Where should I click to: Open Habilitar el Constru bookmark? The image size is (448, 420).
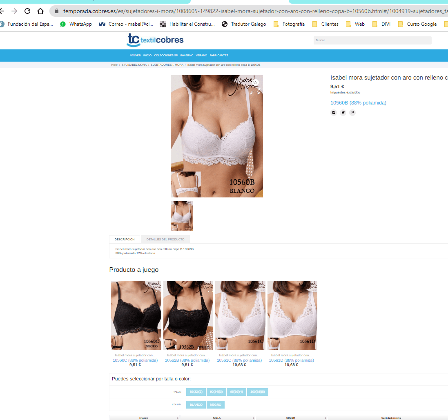187,24
